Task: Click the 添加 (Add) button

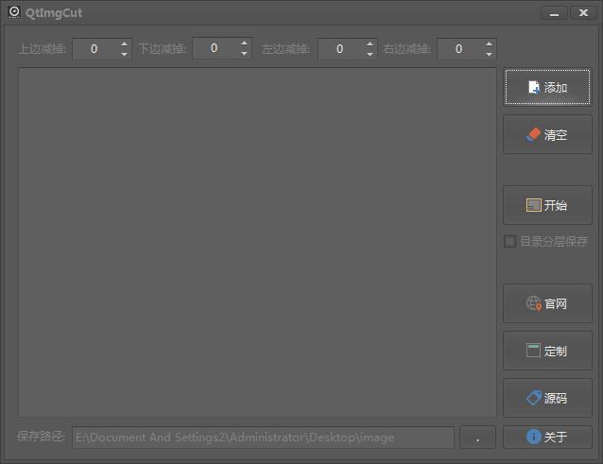Action: 547,87
